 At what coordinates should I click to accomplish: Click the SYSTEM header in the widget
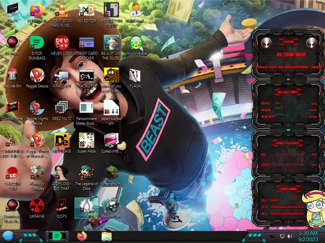click(288, 92)
